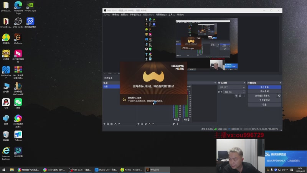Image resolution: width=307 pixels, height=173 pixels.
Task: Mute the left mixer channel speaker
Action: 175,120
